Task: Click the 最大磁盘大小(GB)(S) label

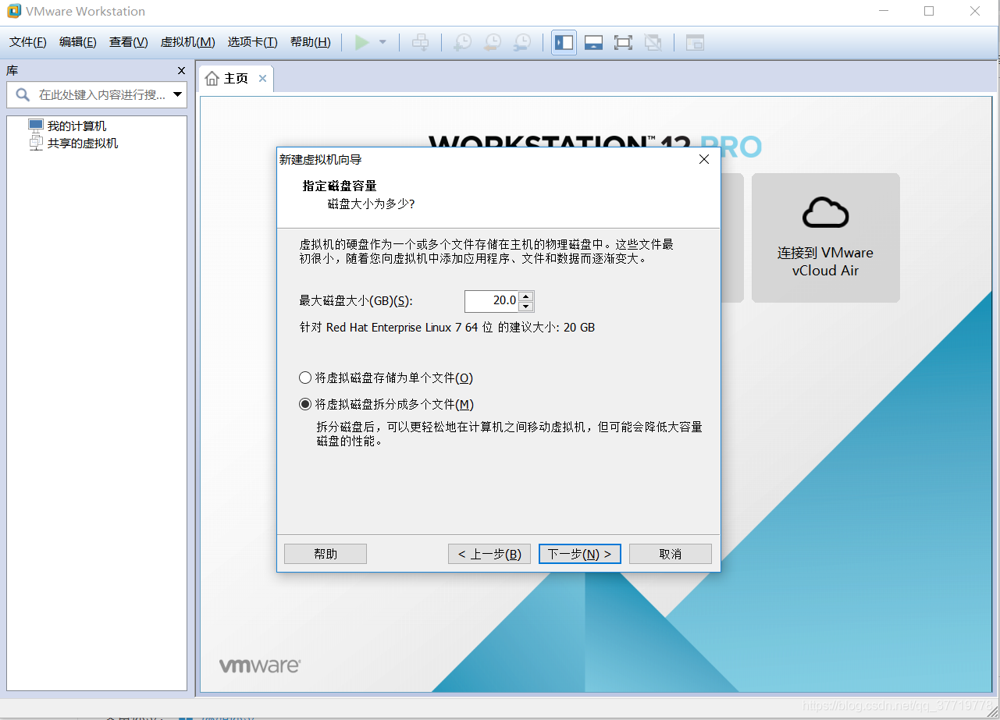Action: (x=356, y=301)
